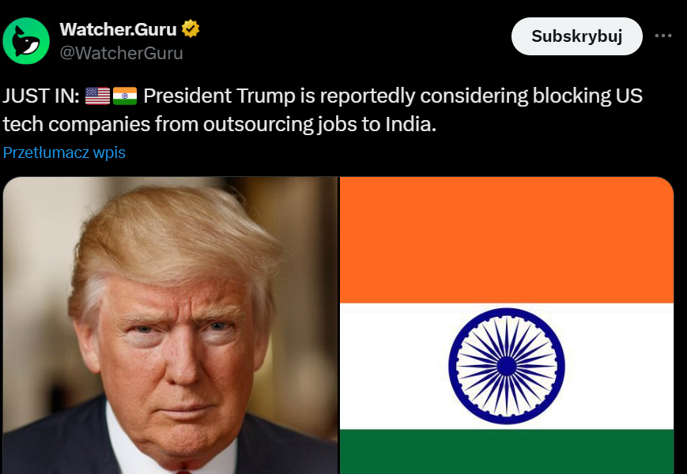Open the three-dot more options menu
The height and width of the screenshot is (474, 687).
(x=663, y=36)
